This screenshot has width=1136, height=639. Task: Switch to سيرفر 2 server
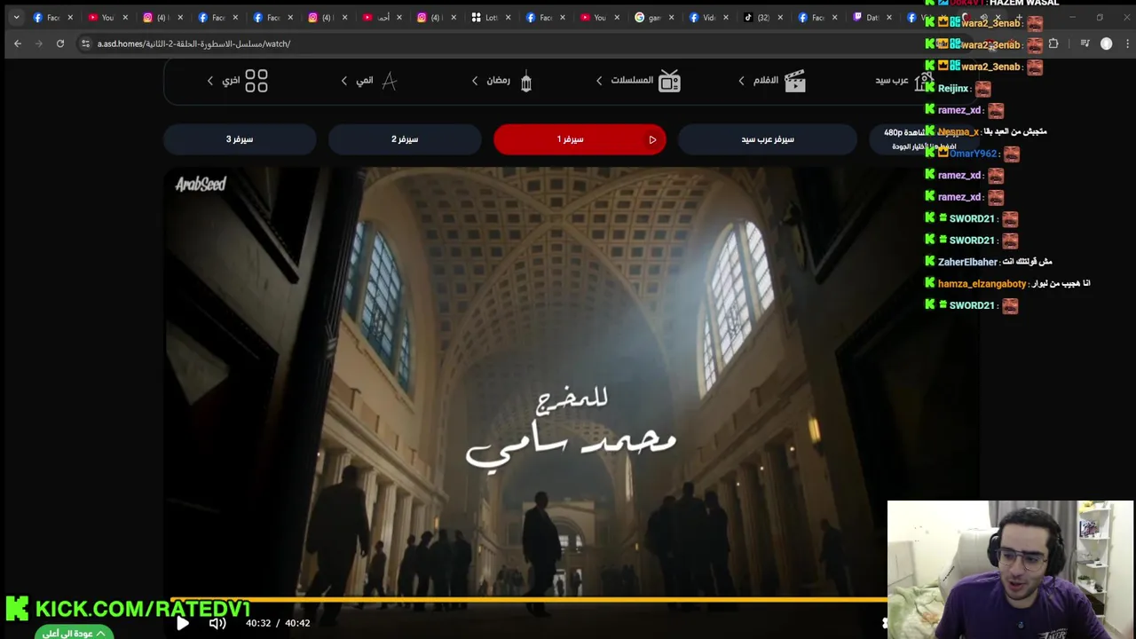coord(405,139)
